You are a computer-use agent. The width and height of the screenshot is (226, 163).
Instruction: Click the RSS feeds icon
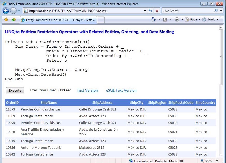coord(165,19)
